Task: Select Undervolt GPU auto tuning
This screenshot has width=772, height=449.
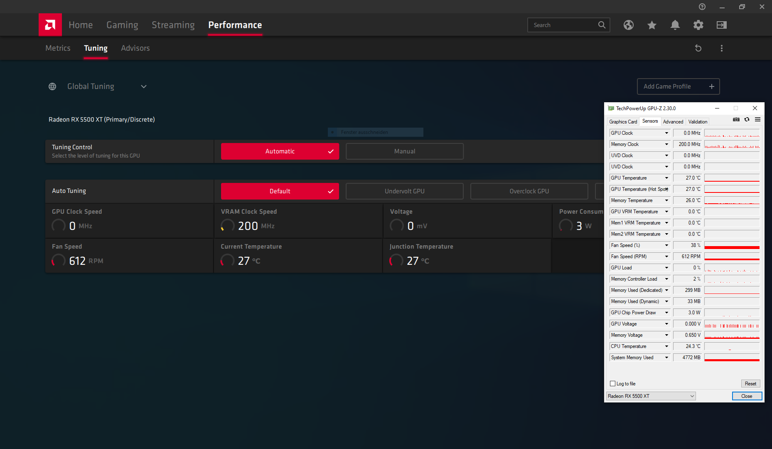Action: (405, 191)
